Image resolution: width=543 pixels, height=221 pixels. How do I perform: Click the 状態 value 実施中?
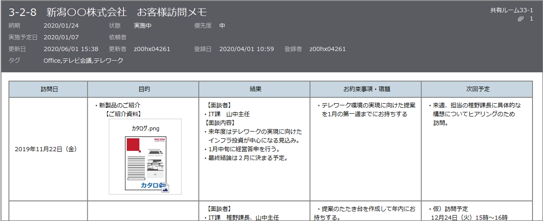click(143, 25)
